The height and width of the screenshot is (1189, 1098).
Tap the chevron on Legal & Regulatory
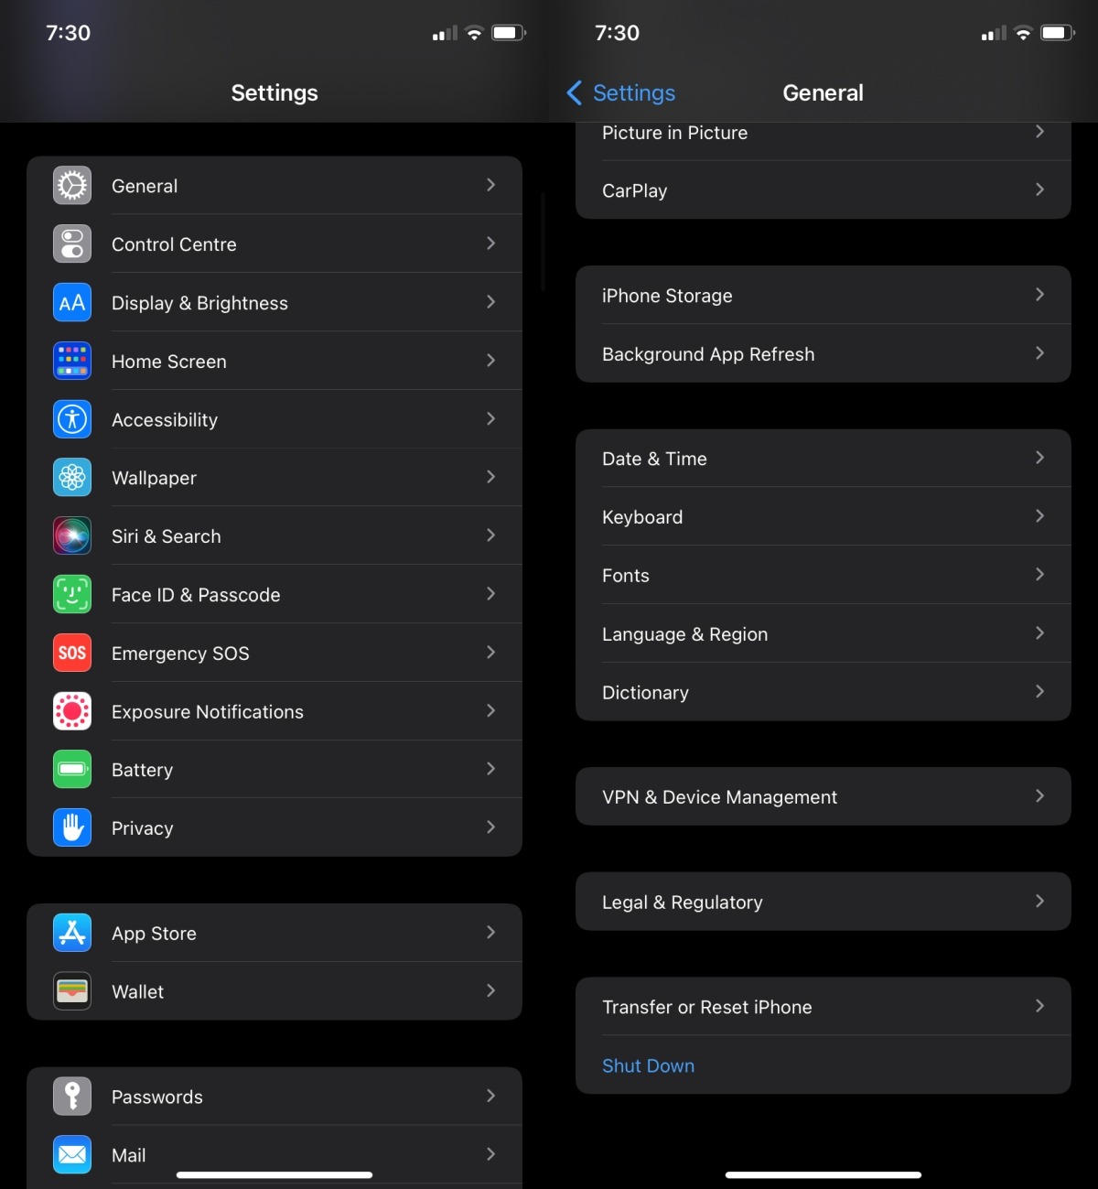coord(1039,901)
